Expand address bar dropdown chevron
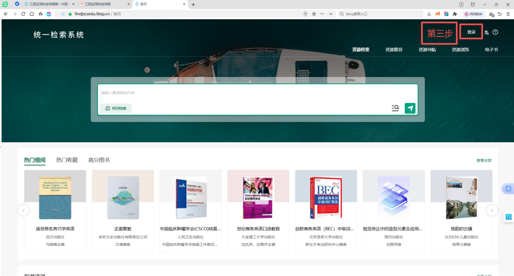Viewport: 514px width, 276px height. 331,14
